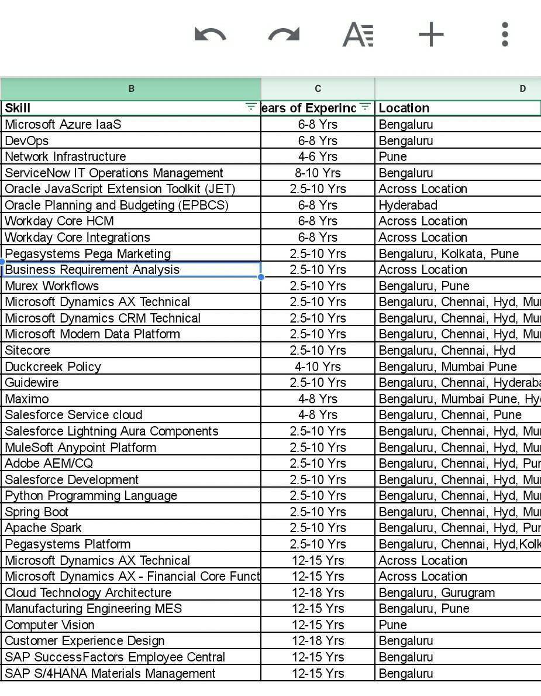Select Workday Core Integrations cell
541x696 pixels.
point(131,237)
